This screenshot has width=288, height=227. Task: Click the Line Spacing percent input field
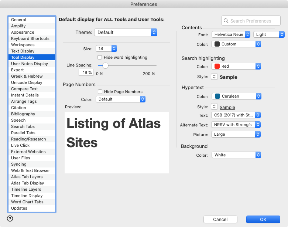click(x=86, y=72)
